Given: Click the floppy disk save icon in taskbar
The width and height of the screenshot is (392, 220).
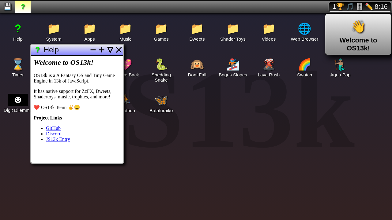Looking at the screenshot, I should click(8, 7).
